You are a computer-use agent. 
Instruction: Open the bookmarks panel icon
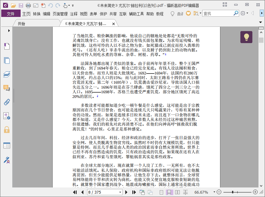(x=7, y=46)
